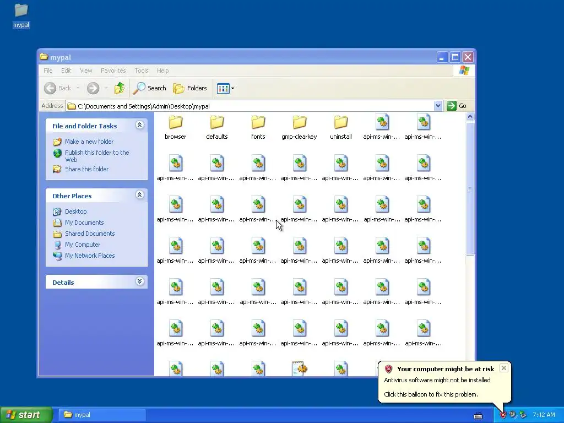Collapse the Other Places panel
The image size is (564, 423).
(x=139, y=195)
